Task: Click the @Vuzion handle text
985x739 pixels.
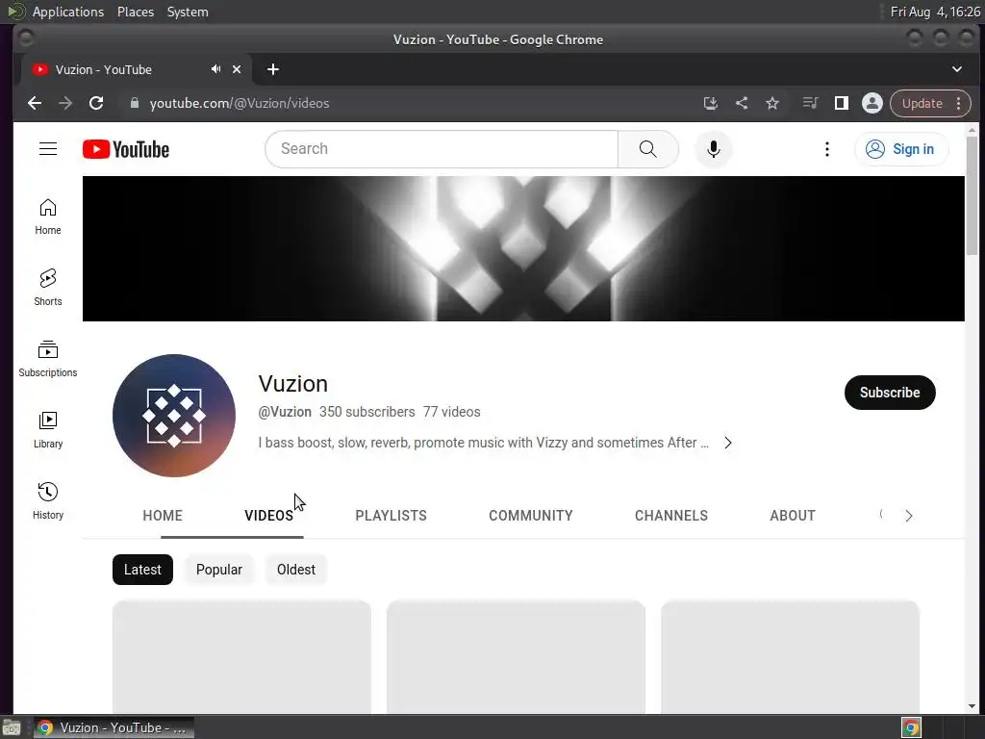Action: [x=285, y=412]
